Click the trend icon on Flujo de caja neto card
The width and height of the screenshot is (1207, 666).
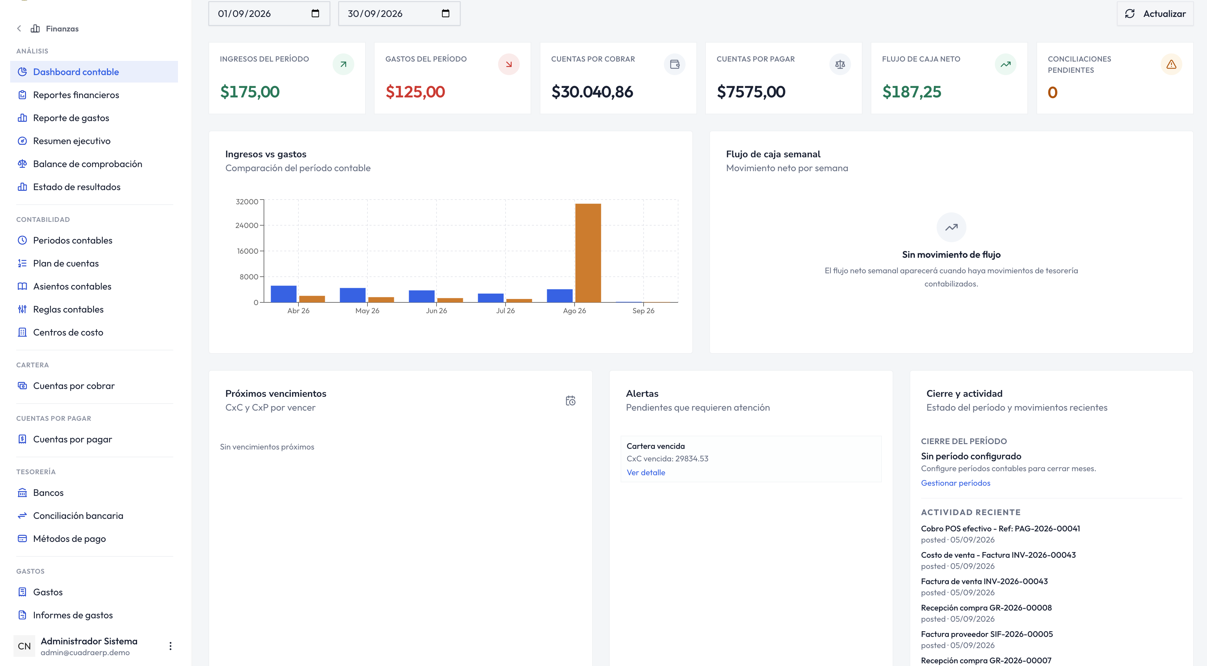pos(1006,64)
